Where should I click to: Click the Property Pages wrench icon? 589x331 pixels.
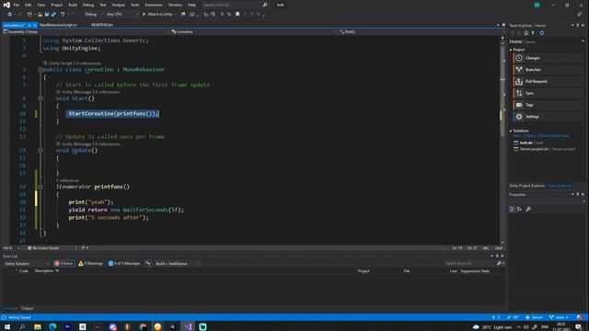pyautogui.click(x=528, y=210)
